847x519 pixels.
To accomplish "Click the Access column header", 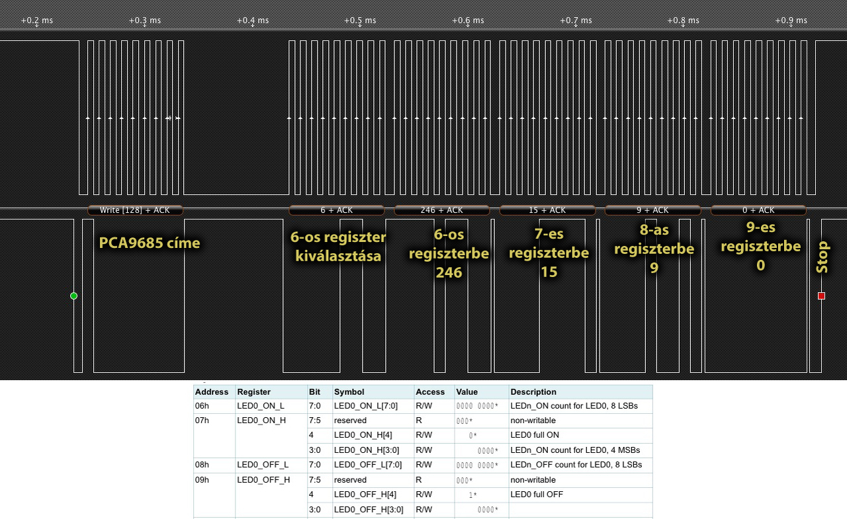I will 434,392.
